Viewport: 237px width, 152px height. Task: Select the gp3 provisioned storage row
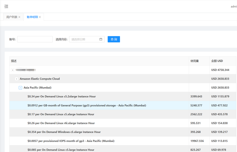123,105
